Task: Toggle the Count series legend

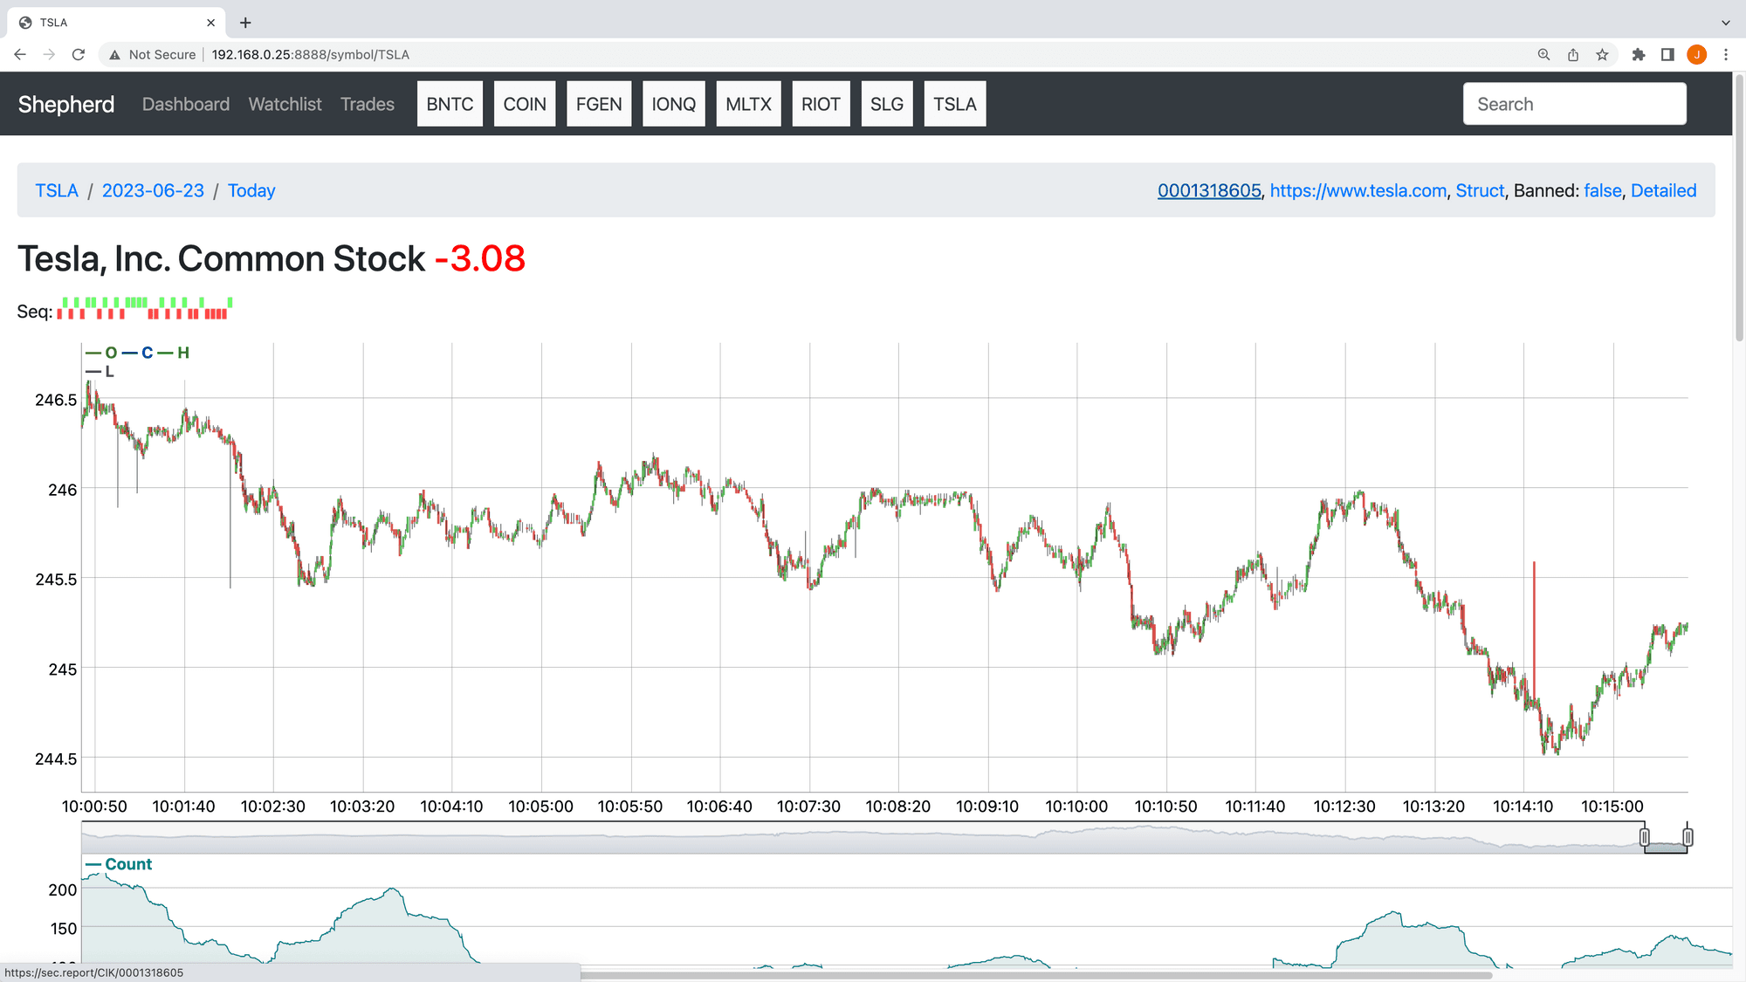Action: (127, 864)
